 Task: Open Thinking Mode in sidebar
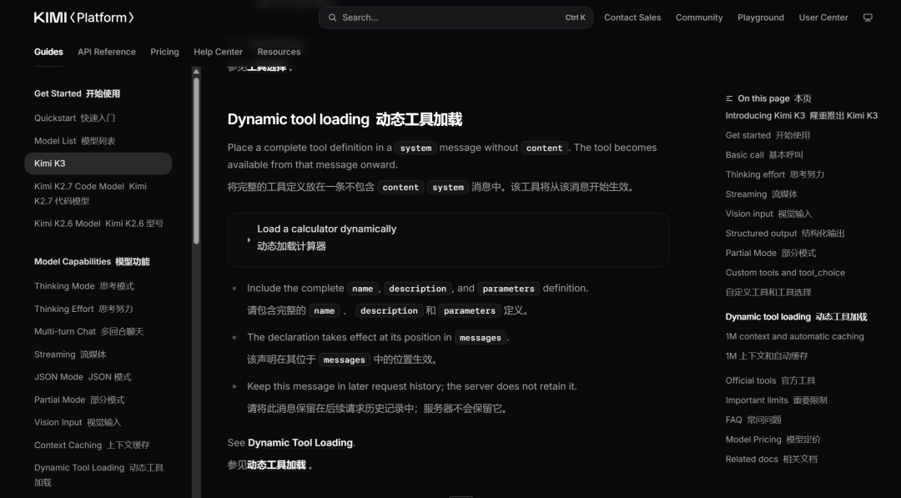pos(84,286)
